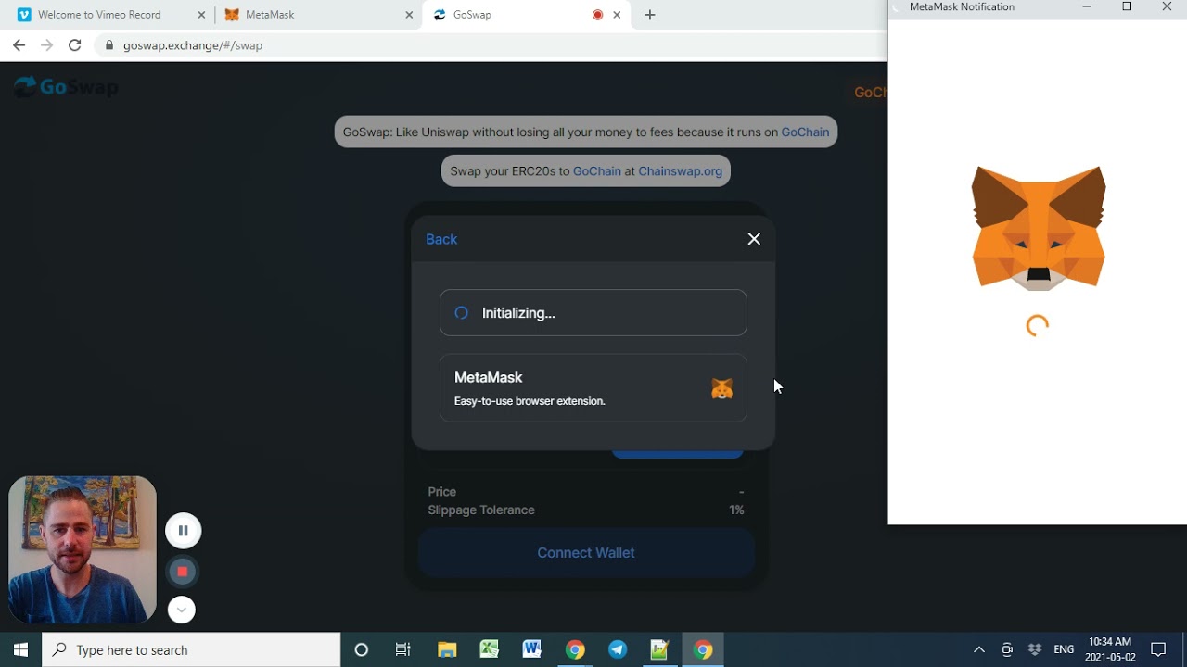This screenshot has height=667, width=1187.
Task: Minimize the MetaMask Notification window
Action: (x=1087, y=6)
